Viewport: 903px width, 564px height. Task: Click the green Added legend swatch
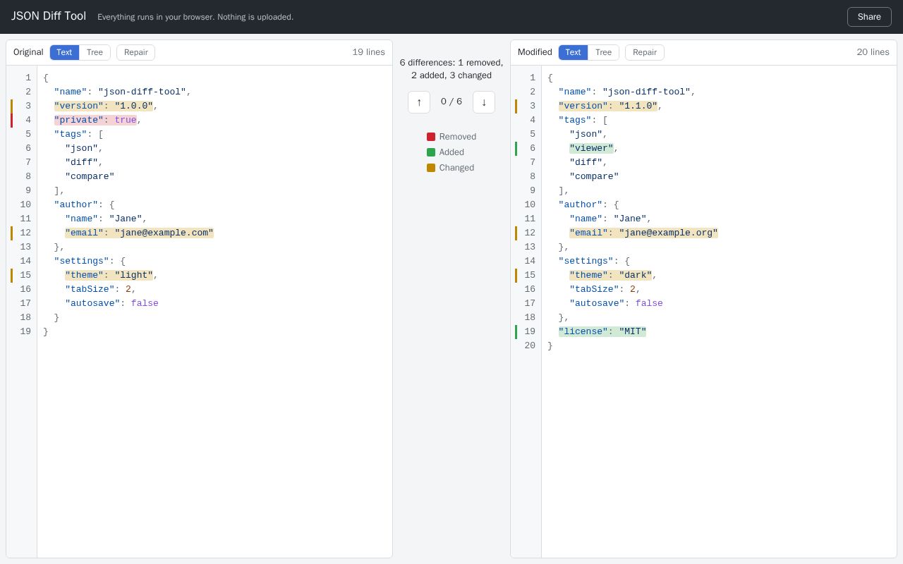[431, 152]
